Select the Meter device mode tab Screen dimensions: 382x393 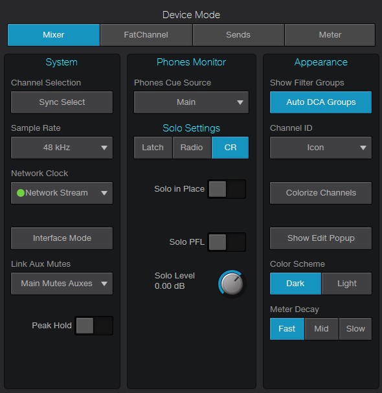330,35
